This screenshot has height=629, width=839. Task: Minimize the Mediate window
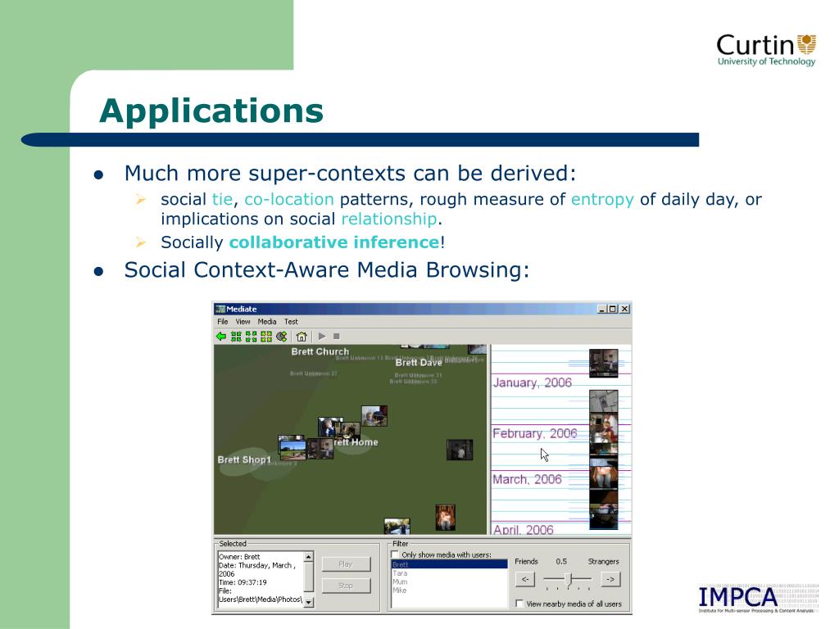pyautogui.click(x=602, y=309)
